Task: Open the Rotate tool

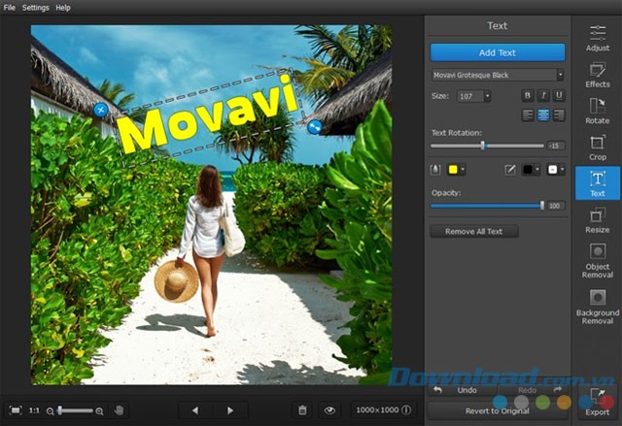Action: coord(598,111)
